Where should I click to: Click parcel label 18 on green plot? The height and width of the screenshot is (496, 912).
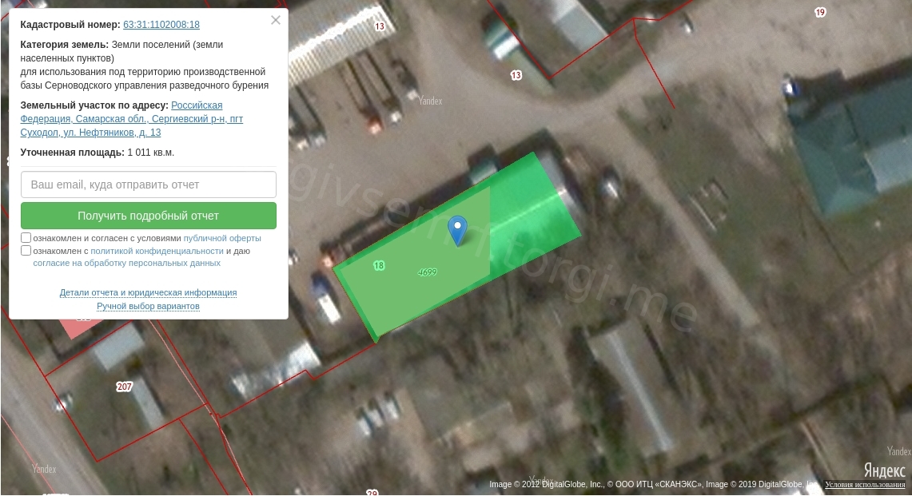pos(379,266)
